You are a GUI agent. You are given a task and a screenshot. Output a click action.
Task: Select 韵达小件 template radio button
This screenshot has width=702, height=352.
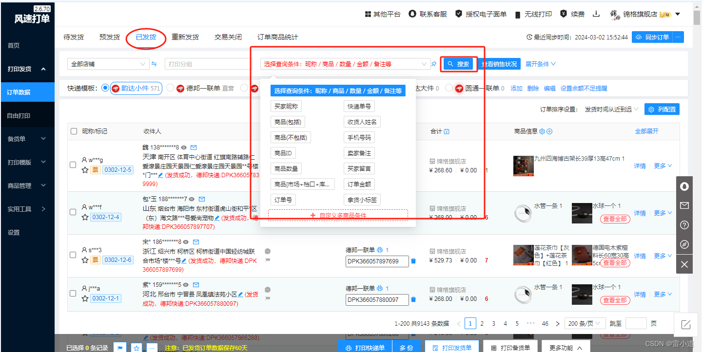point(105,89)
